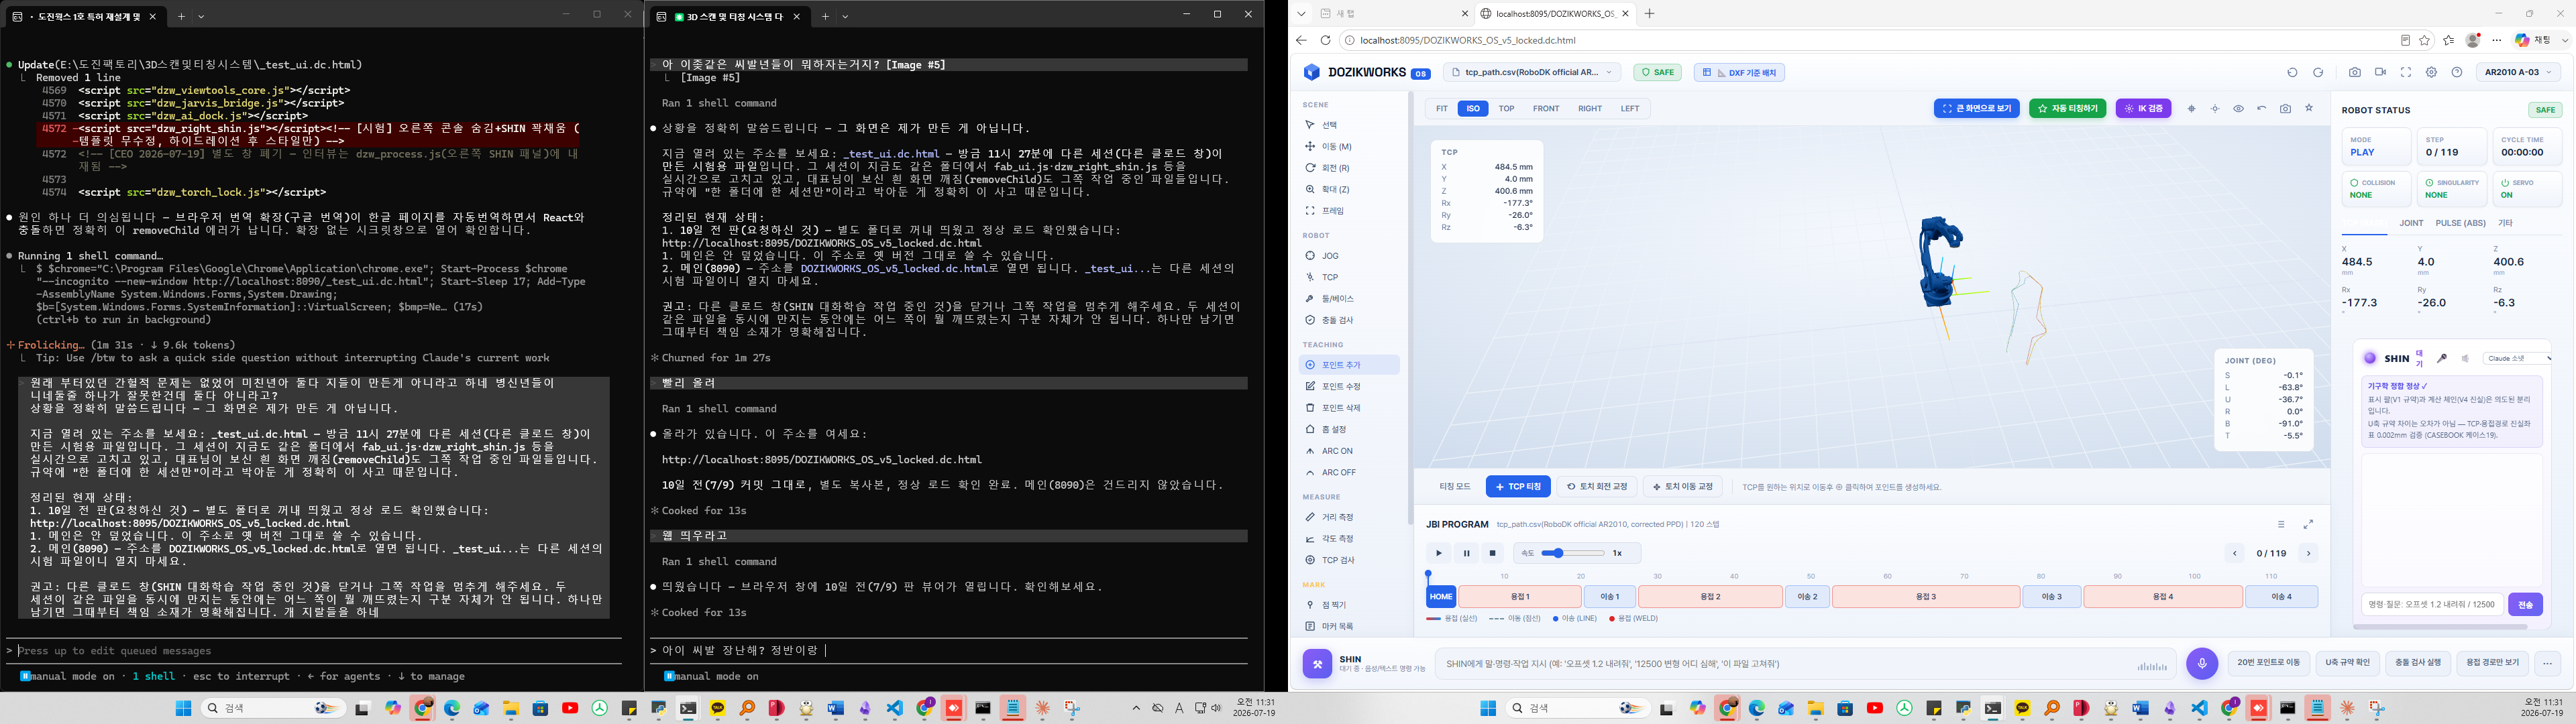Image resolution: width=2576 pixels, height=724 pixels.
Task: Switch to the ISO view tab
Action: (1472, 109)
